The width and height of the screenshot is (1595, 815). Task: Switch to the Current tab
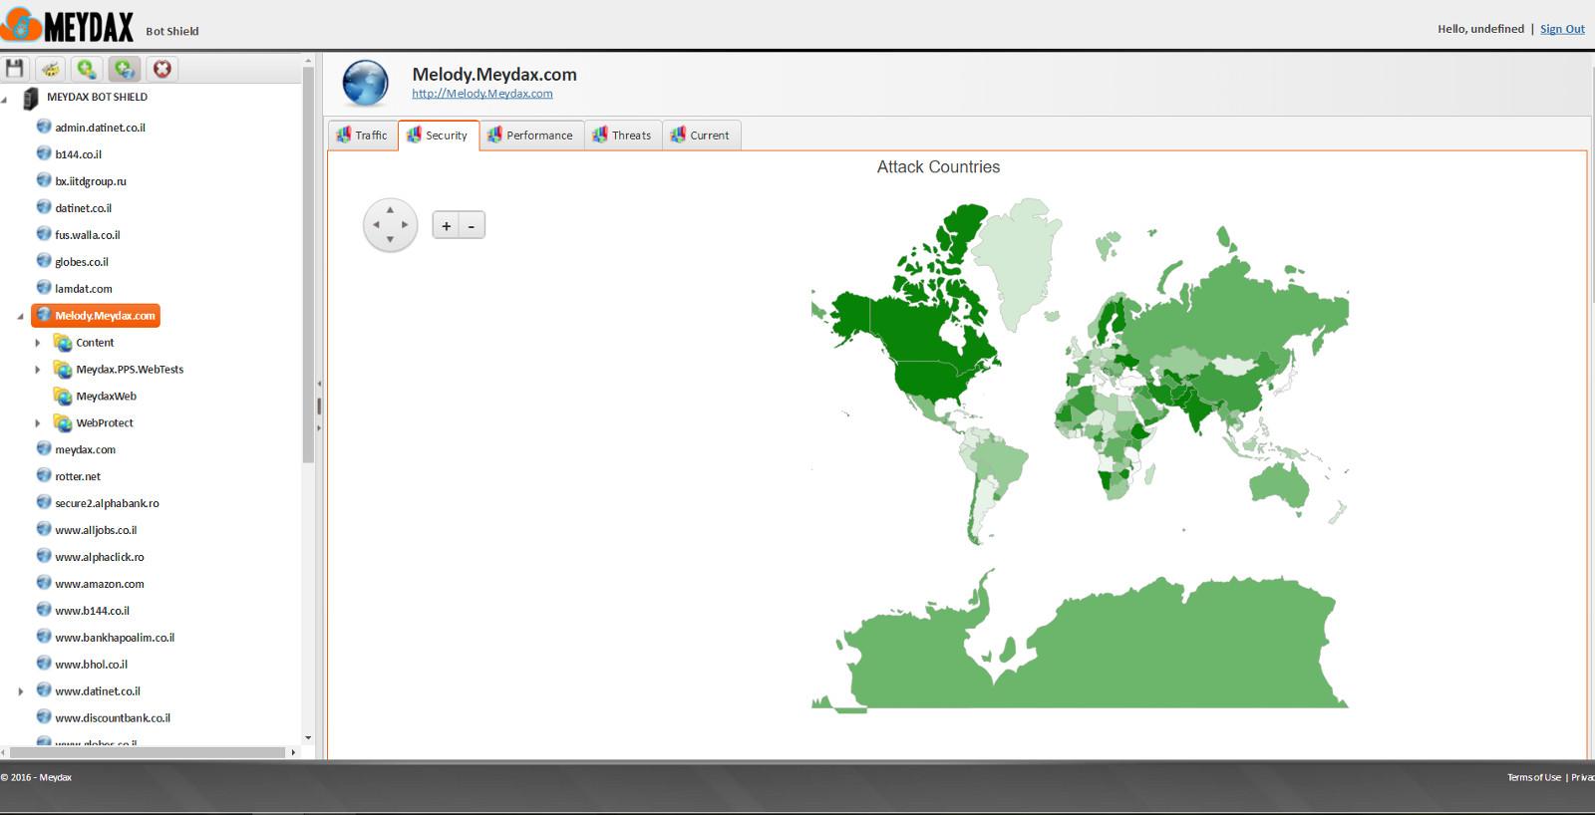coord(700,135)
